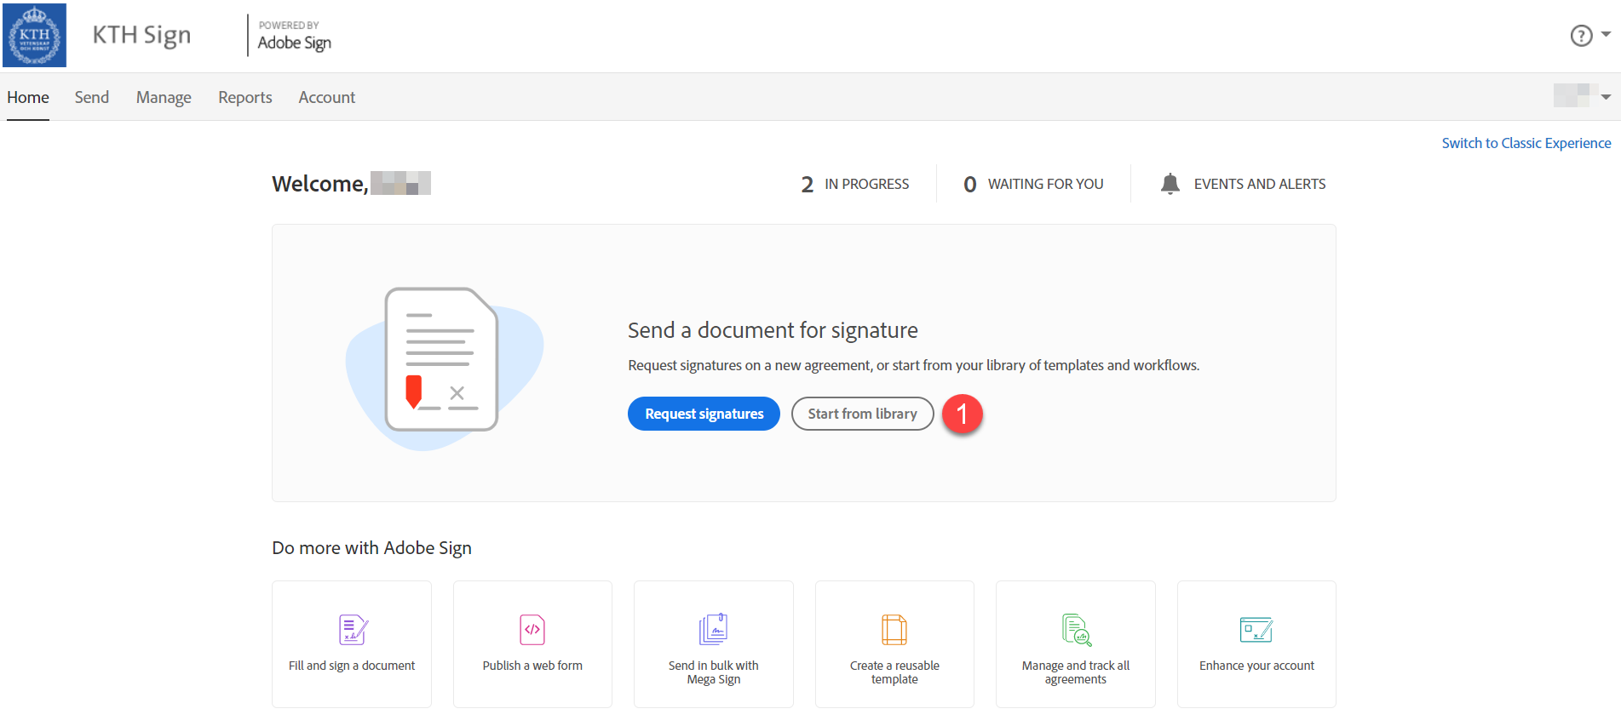Click the Request signatures button
Viewport: 1621px width, 726px height.
click(x=704, y=414)
